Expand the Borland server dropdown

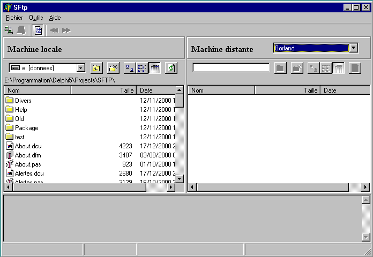[353, 48]
